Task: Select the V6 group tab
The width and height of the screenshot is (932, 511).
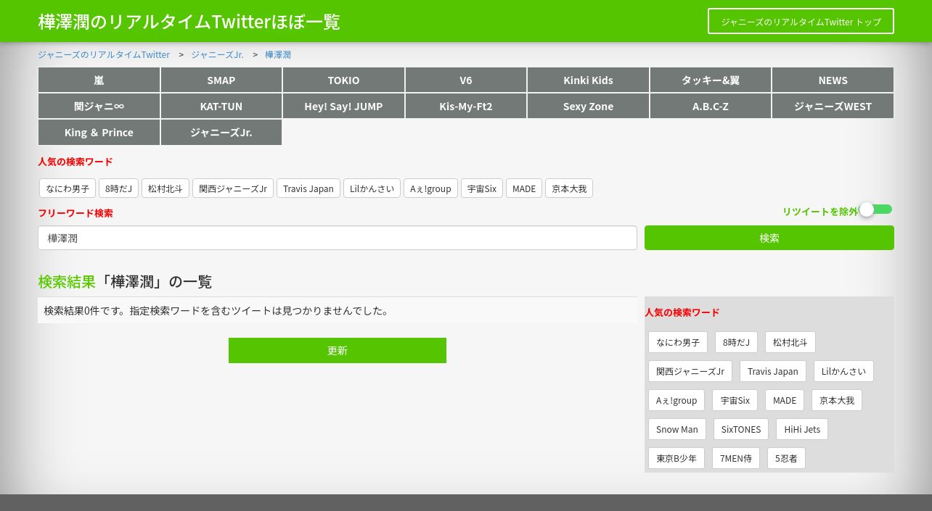Action: pyautogui.click(x=466, y=80)
